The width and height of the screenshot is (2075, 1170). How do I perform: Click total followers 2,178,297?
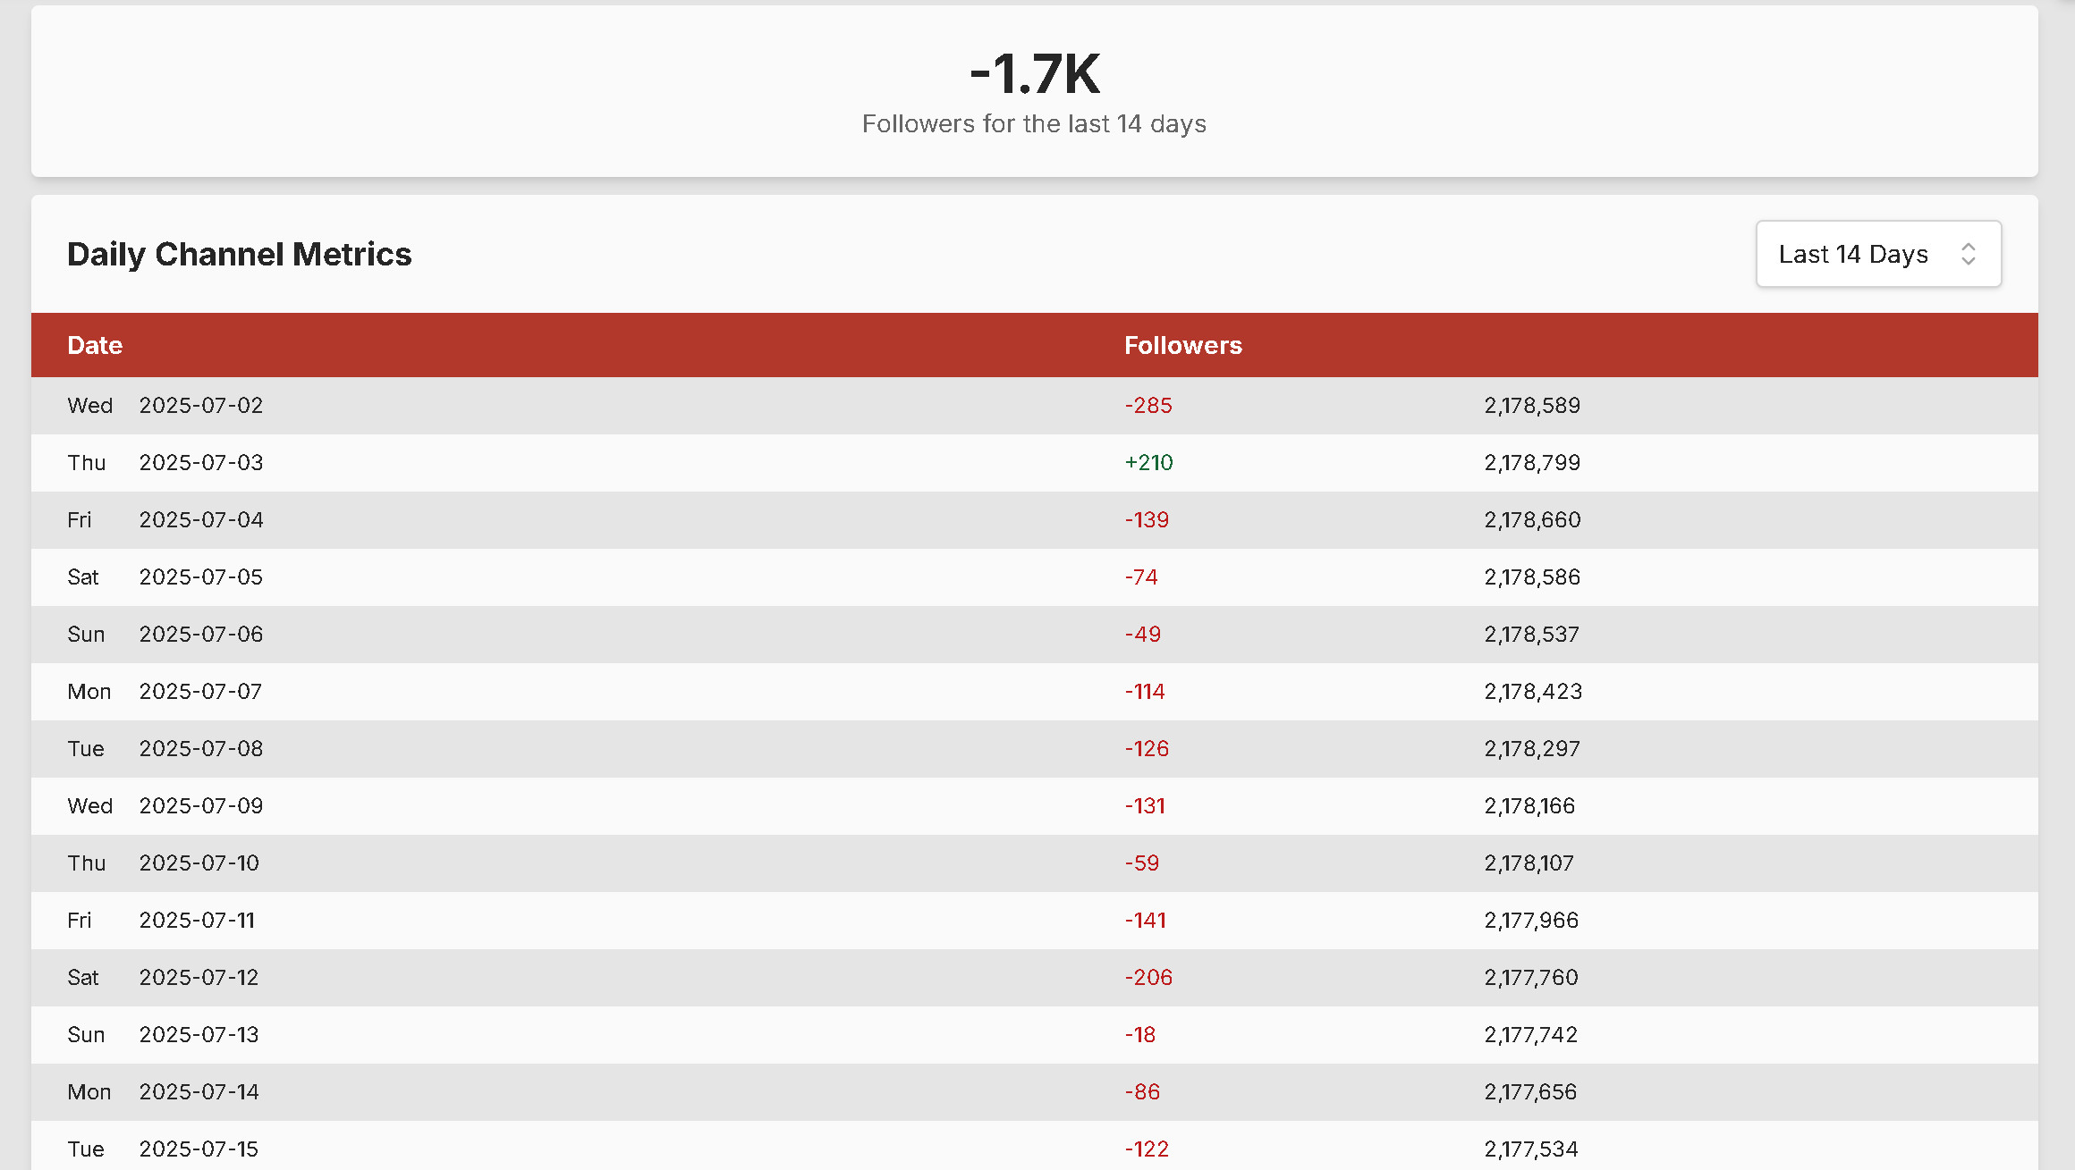1532,748
